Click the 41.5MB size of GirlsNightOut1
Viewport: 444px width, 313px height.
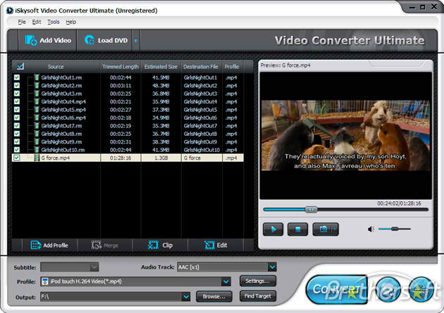(161, 77)
